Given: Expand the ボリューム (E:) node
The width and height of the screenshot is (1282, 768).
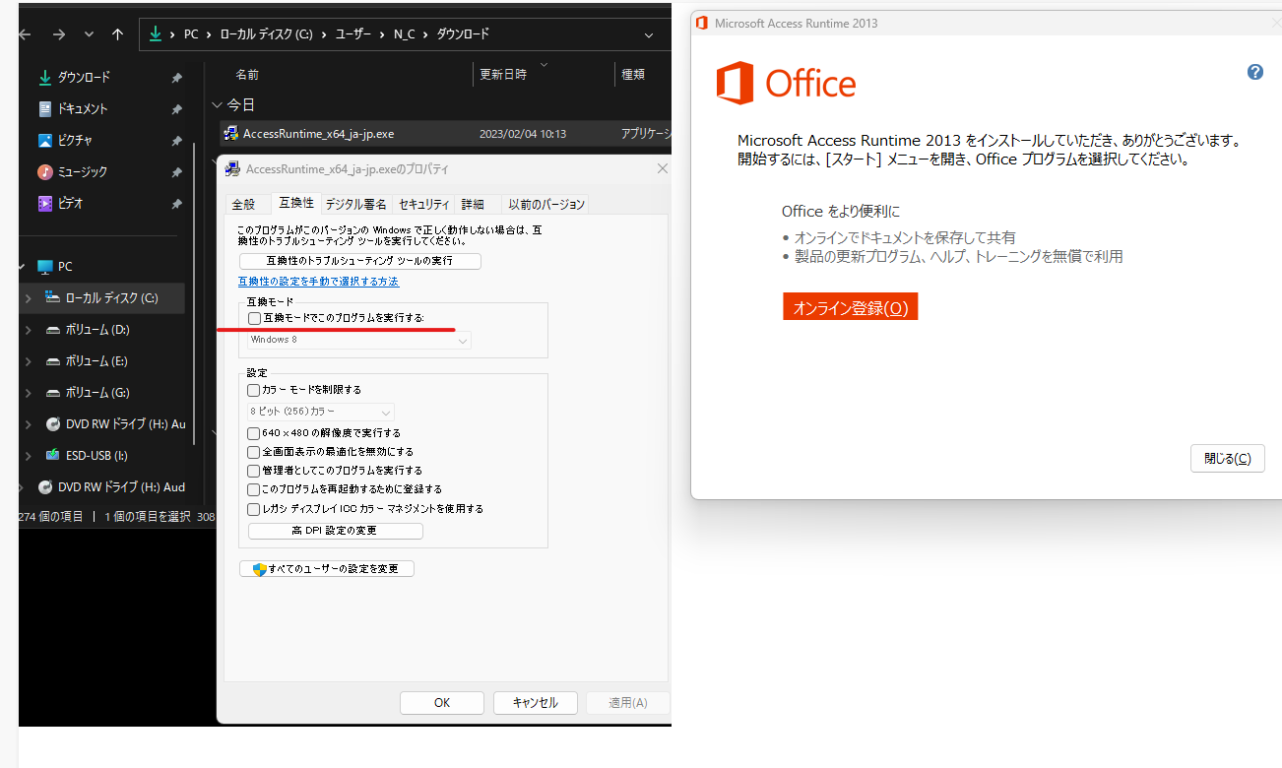Looking at the screenshot, I should [28, 360].
